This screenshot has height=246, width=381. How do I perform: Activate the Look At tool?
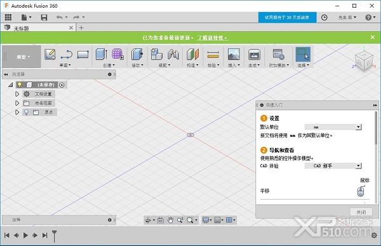click(x=161, y=220)
